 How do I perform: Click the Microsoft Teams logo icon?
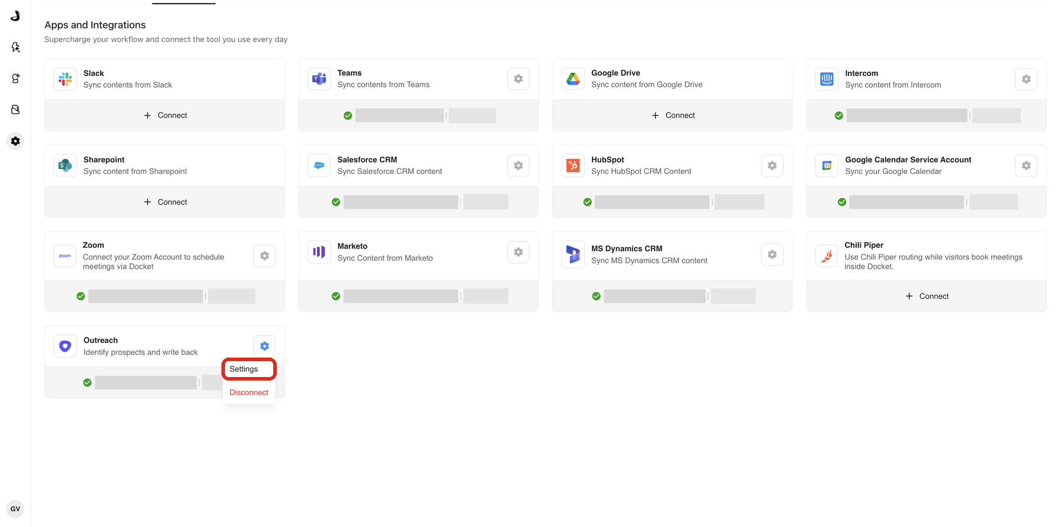(x=319, y=79)
